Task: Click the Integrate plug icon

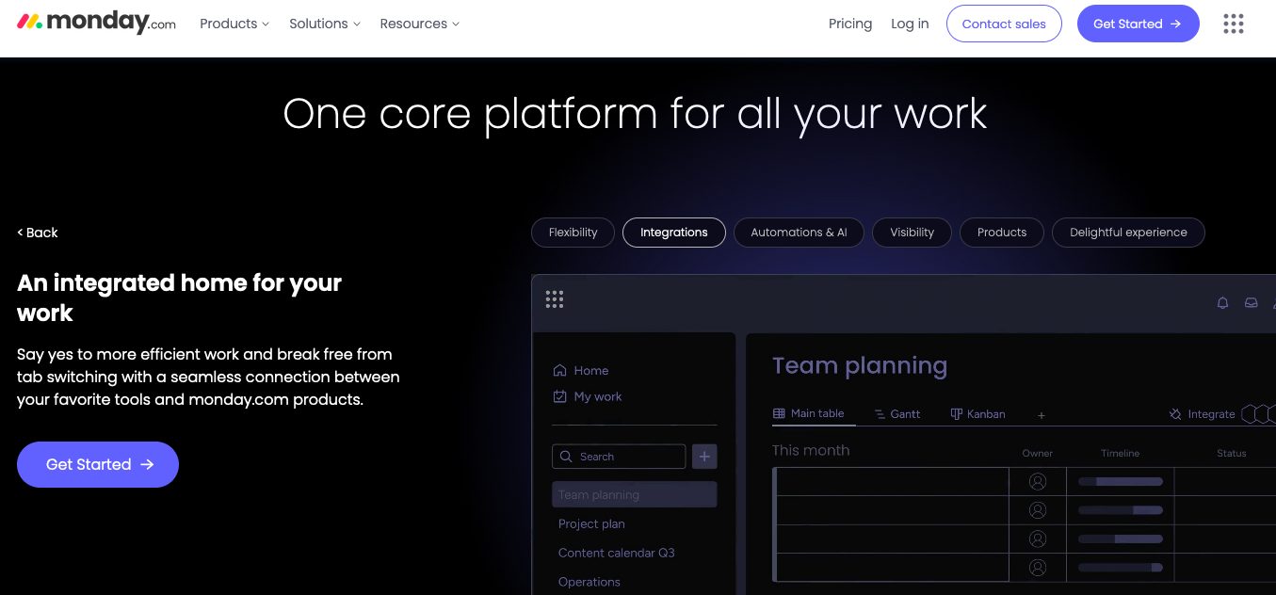Action: coord(1175,414)
